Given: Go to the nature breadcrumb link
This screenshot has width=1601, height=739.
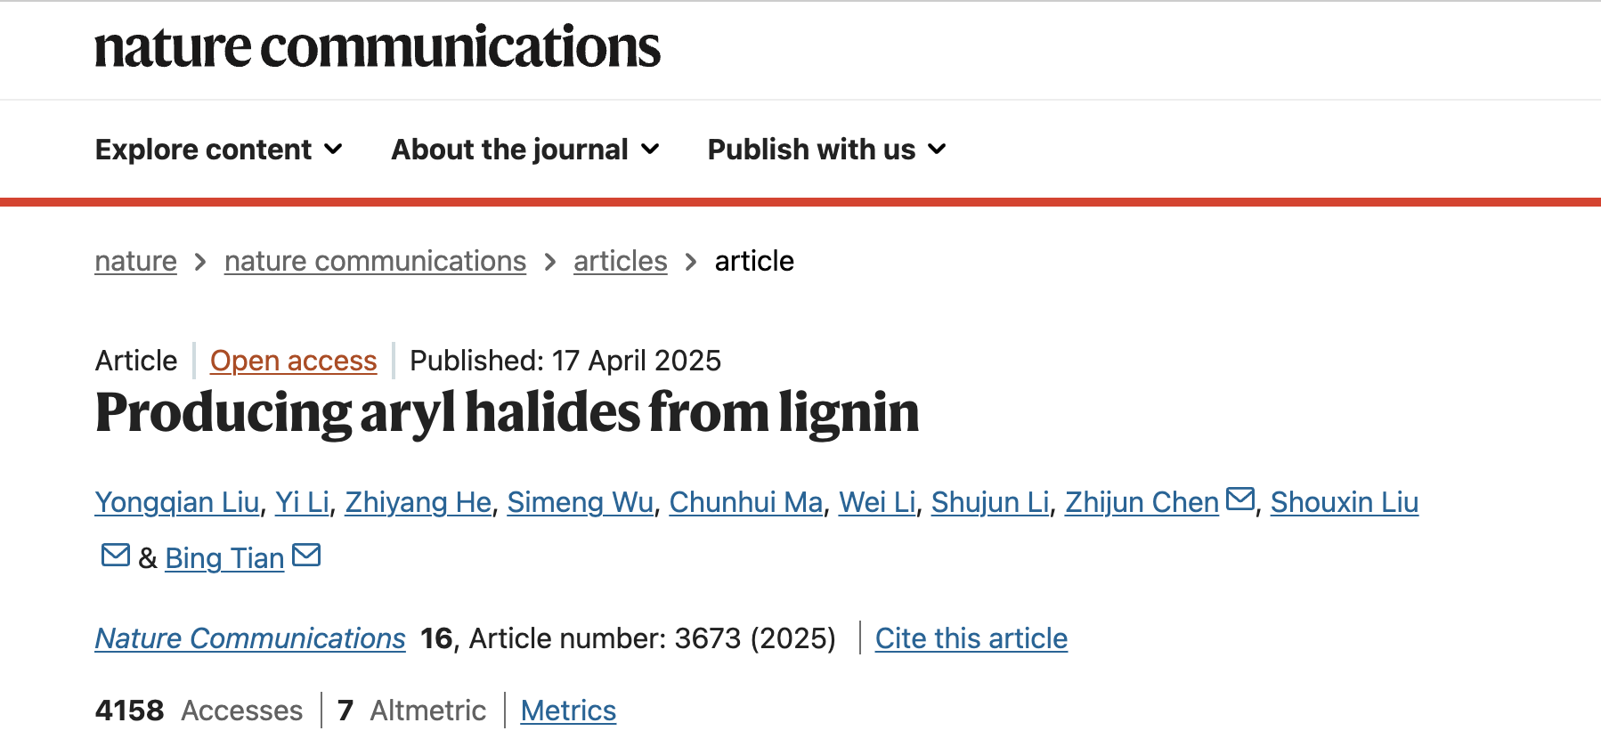Looking at the screenshot, I should [136, 261].
